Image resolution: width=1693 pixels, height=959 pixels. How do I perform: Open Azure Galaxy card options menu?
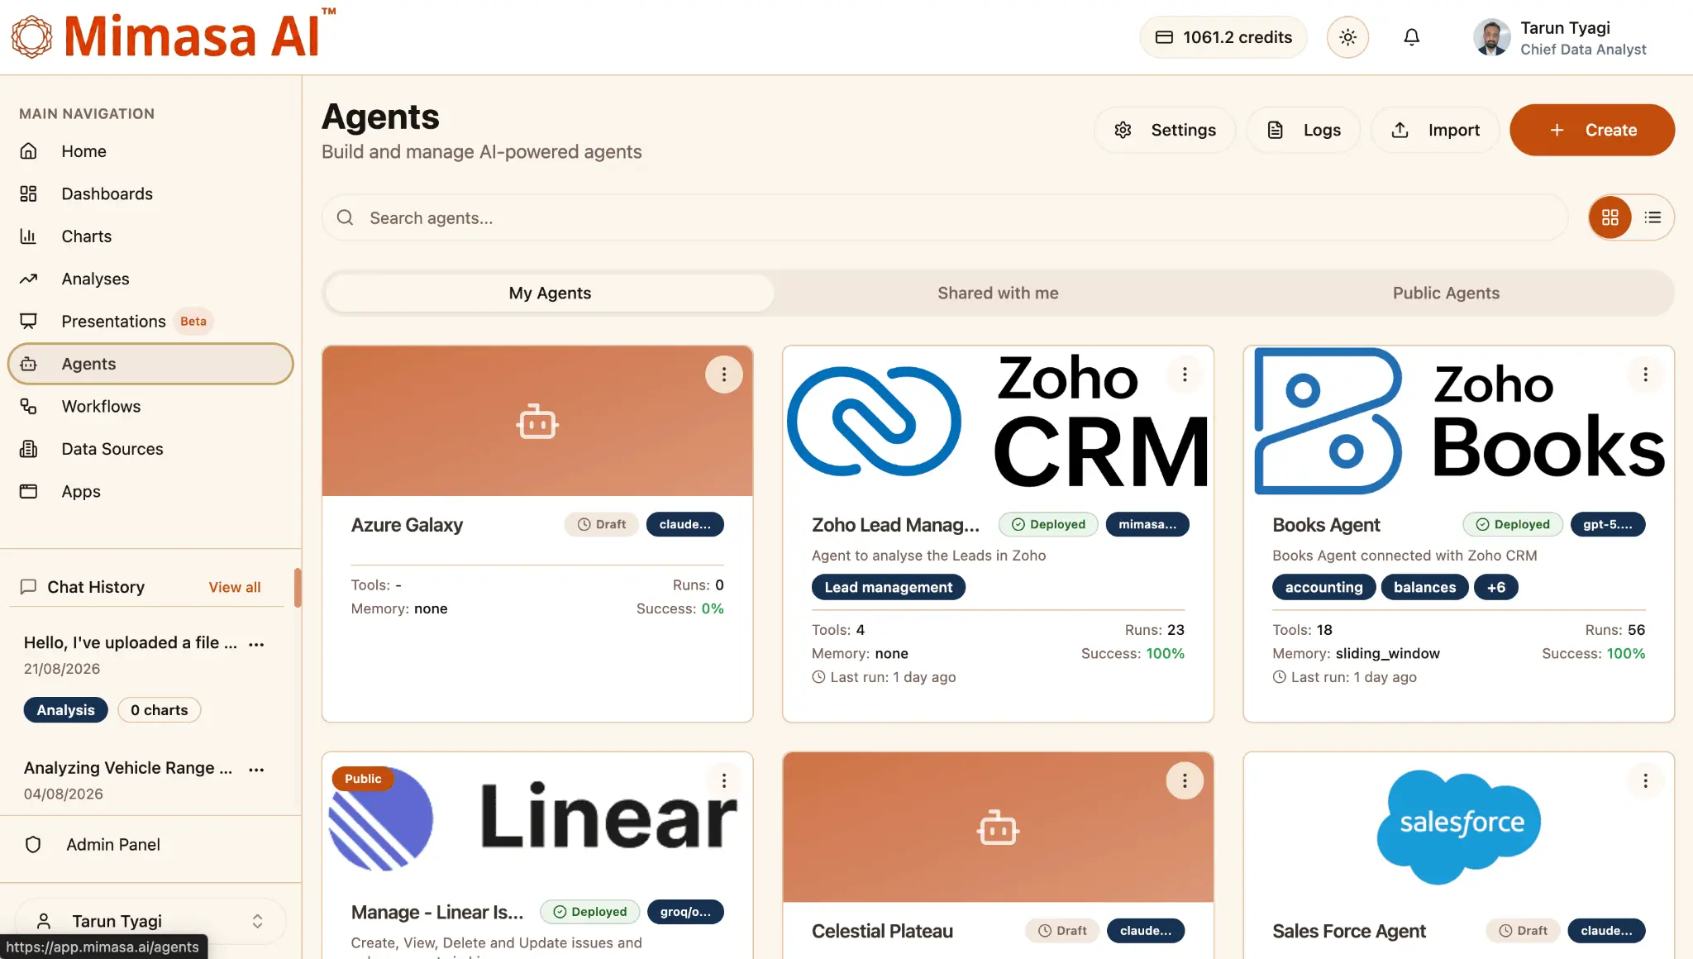tap(724, 375)
